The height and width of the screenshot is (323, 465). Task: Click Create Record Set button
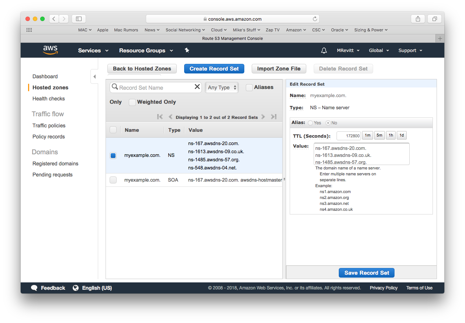coord(214,69)
